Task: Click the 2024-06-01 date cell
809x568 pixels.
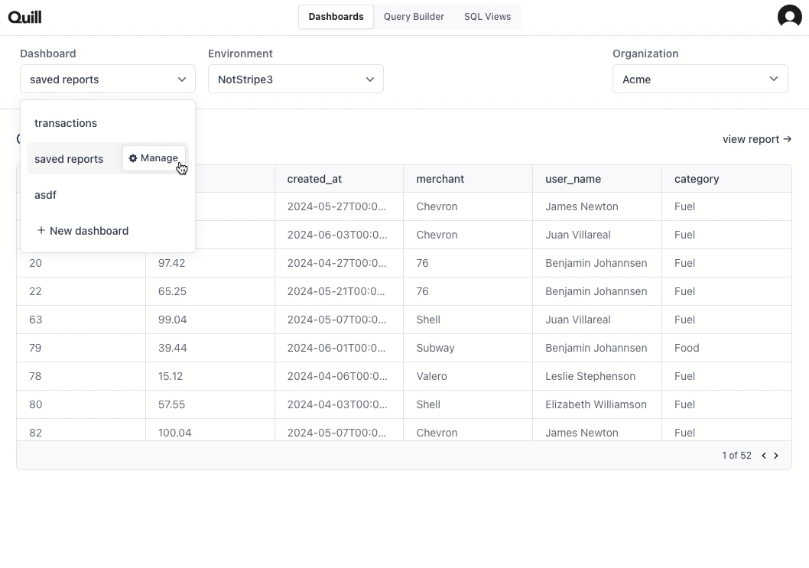Action: coord(339,349)
